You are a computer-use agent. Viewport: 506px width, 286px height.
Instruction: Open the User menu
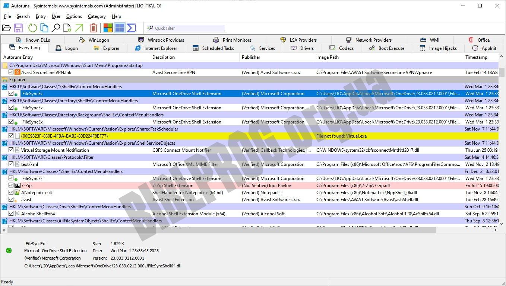point(56,16)
